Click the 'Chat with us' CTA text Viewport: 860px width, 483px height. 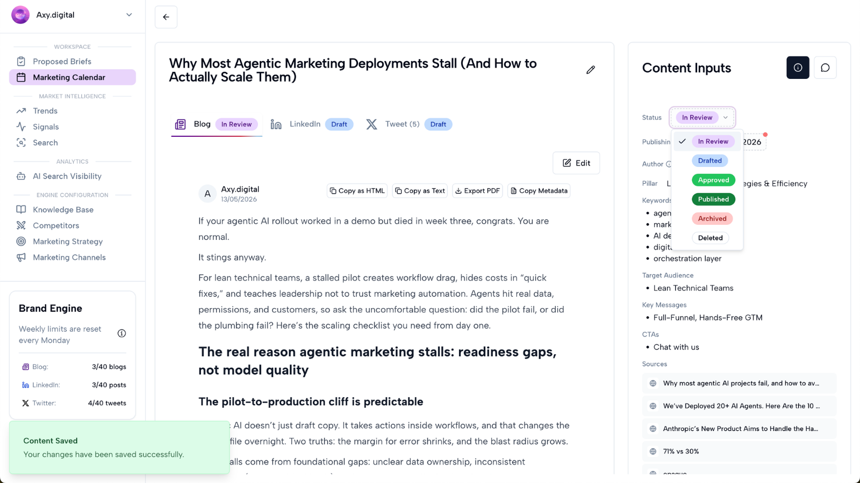click(676, 347)
